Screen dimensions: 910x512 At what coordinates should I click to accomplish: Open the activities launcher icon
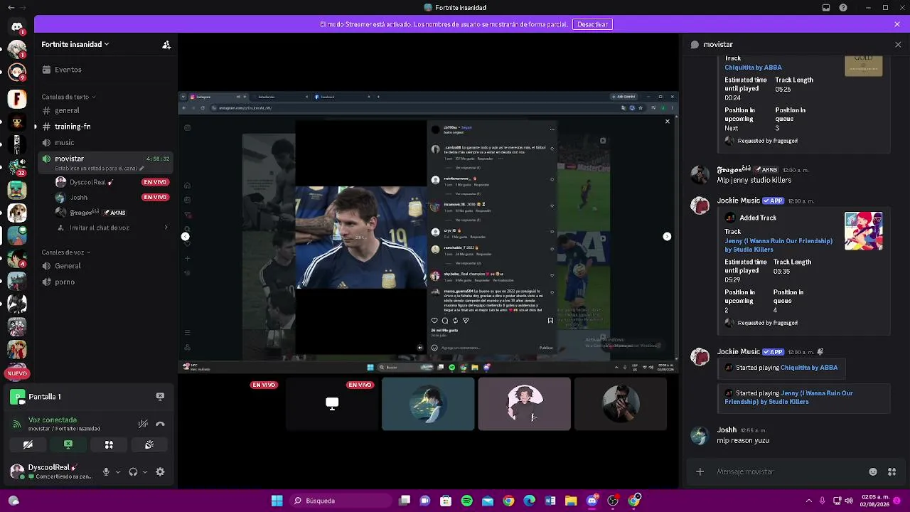coord(109,444)
